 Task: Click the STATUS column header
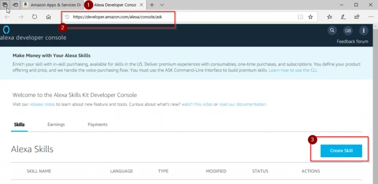pos(260,171)
